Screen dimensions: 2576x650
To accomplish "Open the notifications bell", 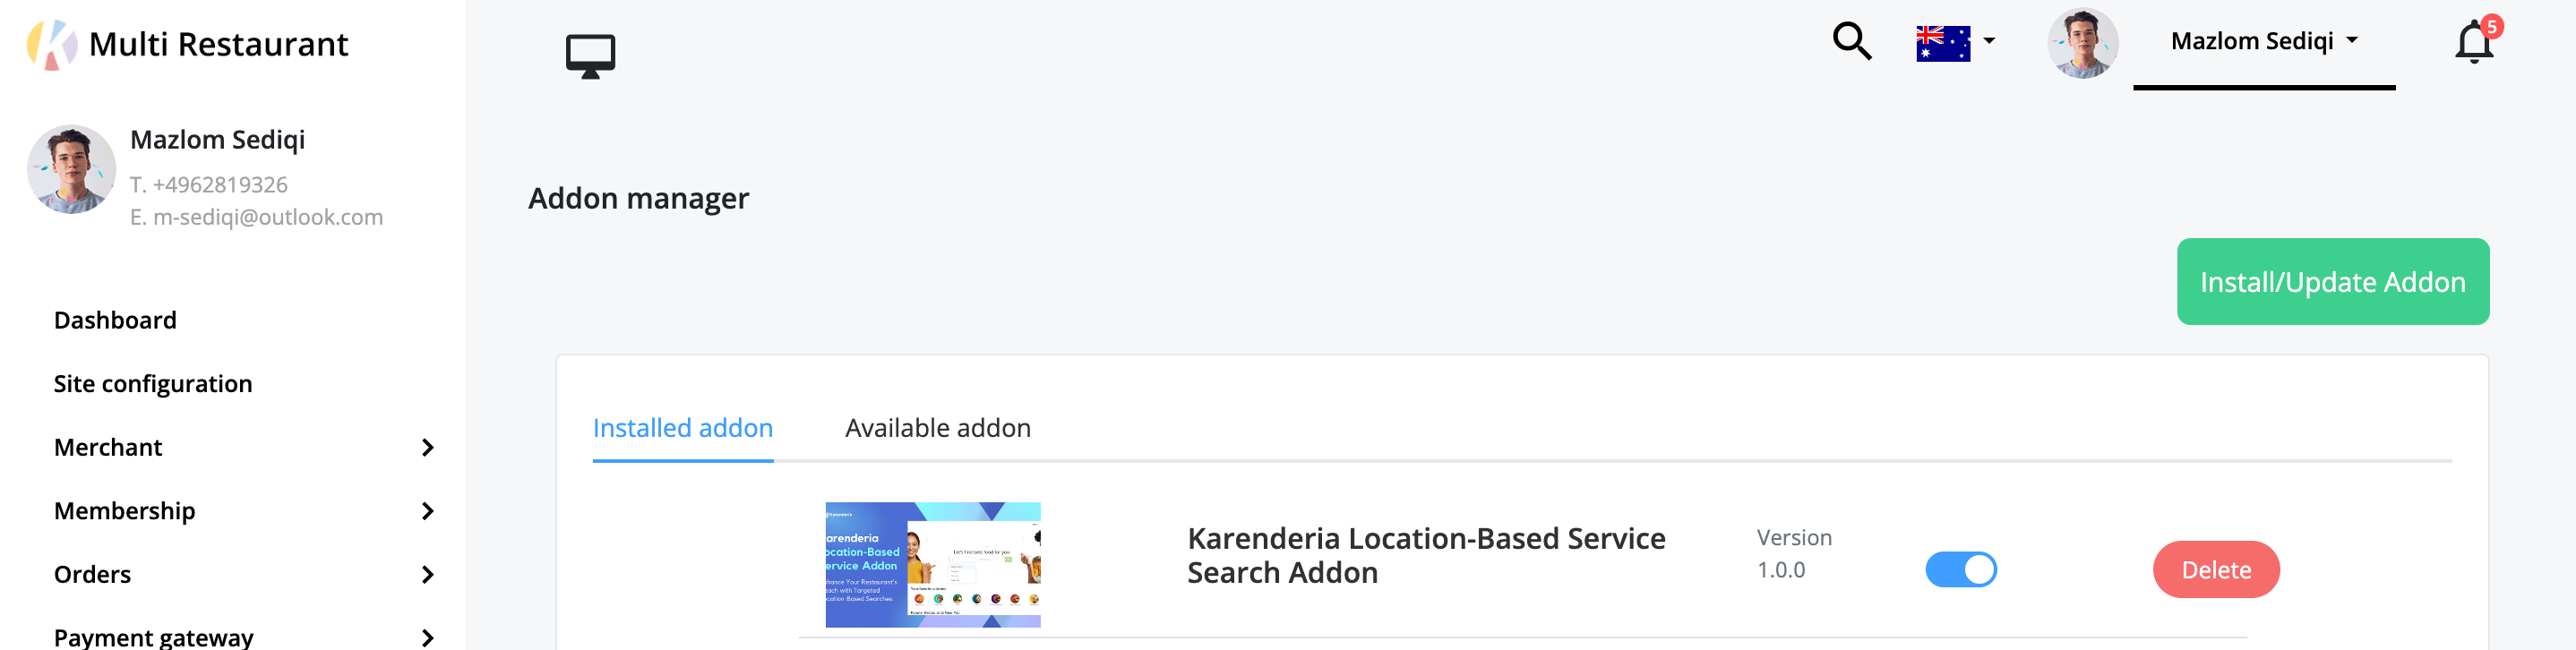I will pyautogui.click(x=2473, y=43).
